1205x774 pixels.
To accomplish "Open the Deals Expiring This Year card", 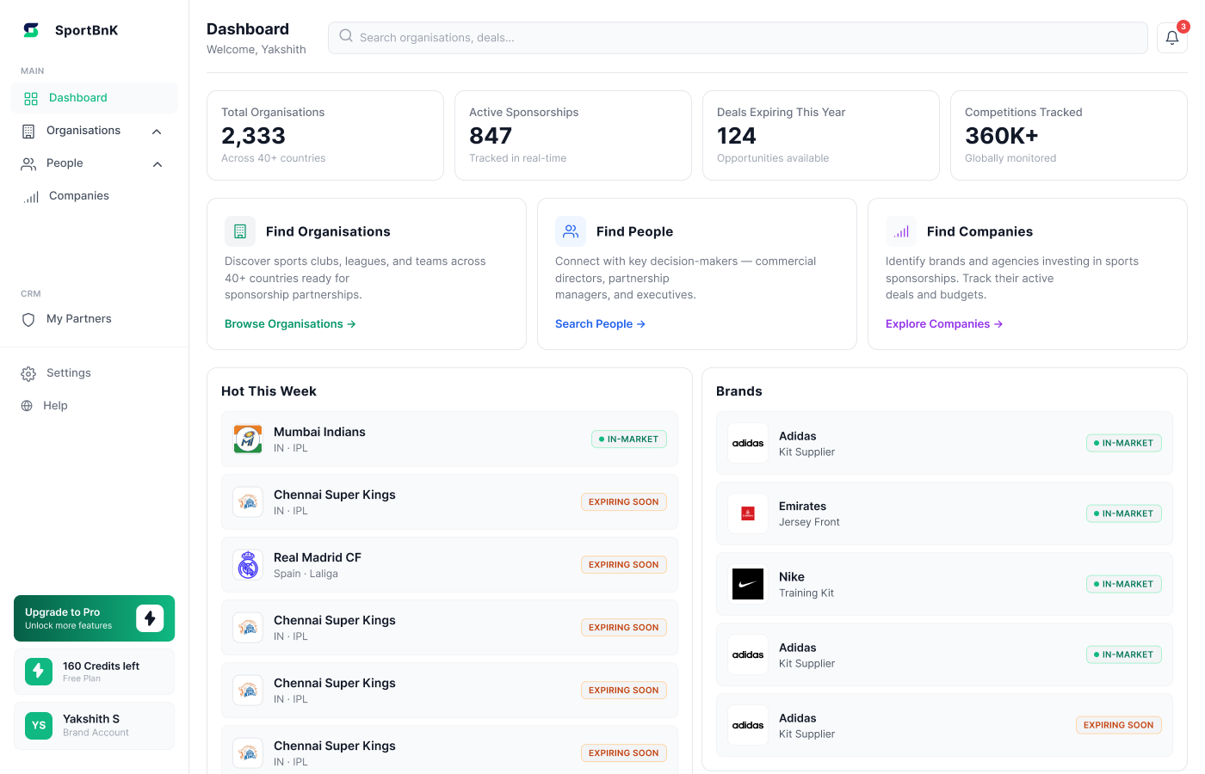I will tap(821, 136).
